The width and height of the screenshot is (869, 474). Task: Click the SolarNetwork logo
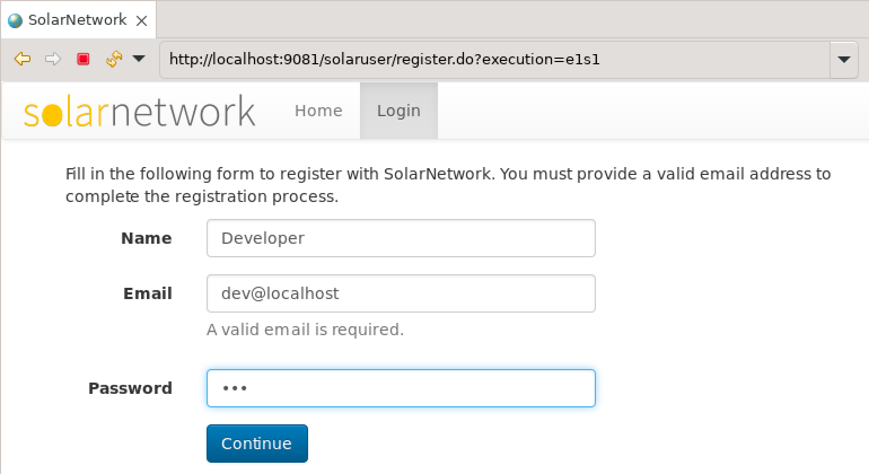(138, 111)
